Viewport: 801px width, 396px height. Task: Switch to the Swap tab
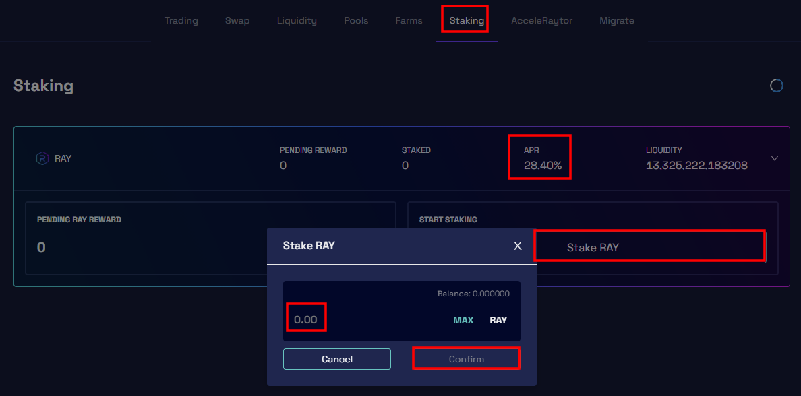237,21
